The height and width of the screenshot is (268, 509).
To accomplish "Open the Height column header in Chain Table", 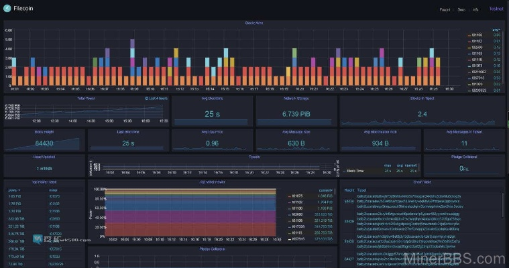I will (x=348, y=190).
